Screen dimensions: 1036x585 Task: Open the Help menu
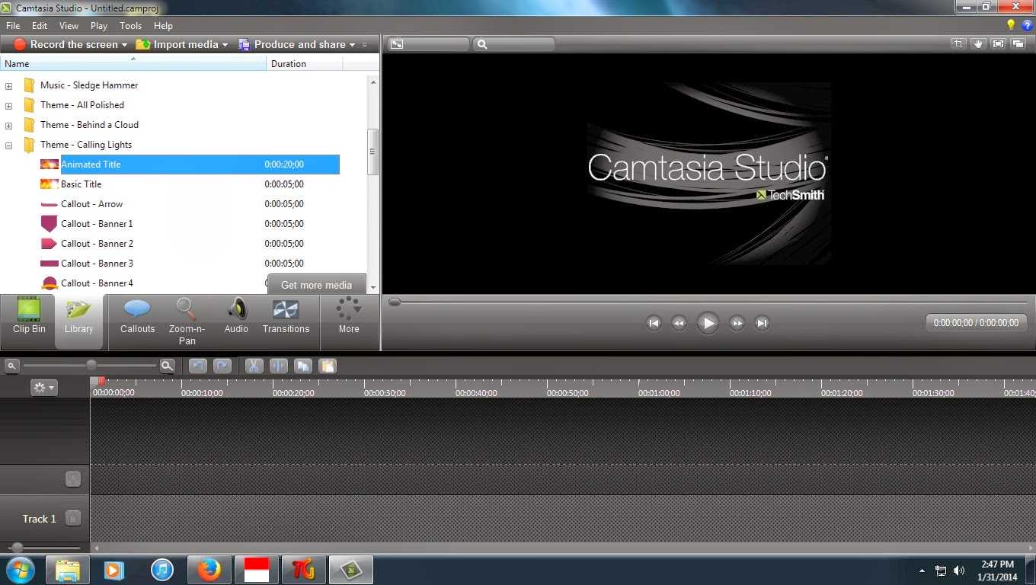pos(163,25)
